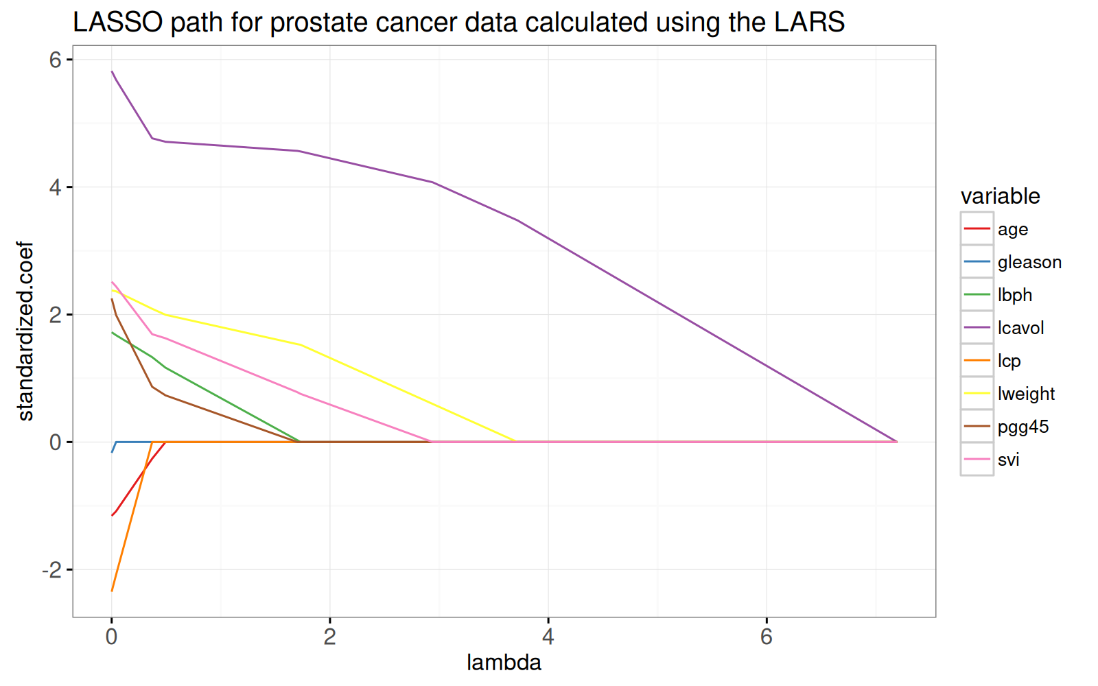Image resolution: width=1098 pixels, height=686 pixels.
Task: Click the 'variable' legend title
Action: point(1000,196)
